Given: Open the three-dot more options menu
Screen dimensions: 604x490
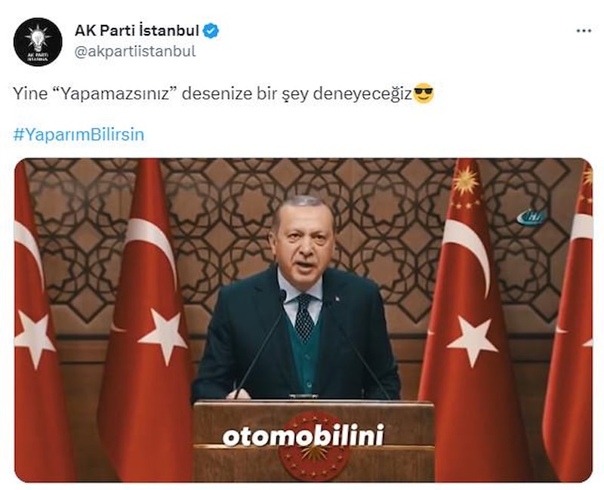Looking at the screenshot, I should click(x=584, y=31).
